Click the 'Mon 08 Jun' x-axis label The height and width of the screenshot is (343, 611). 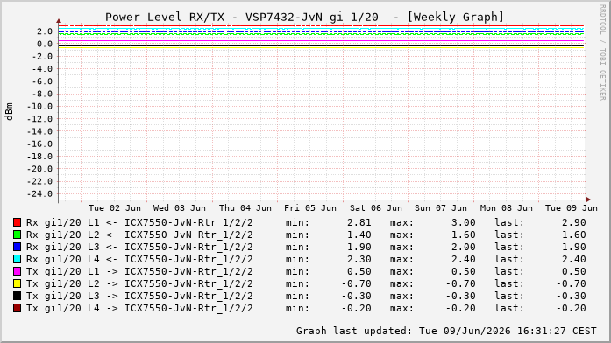click(506, 208)
